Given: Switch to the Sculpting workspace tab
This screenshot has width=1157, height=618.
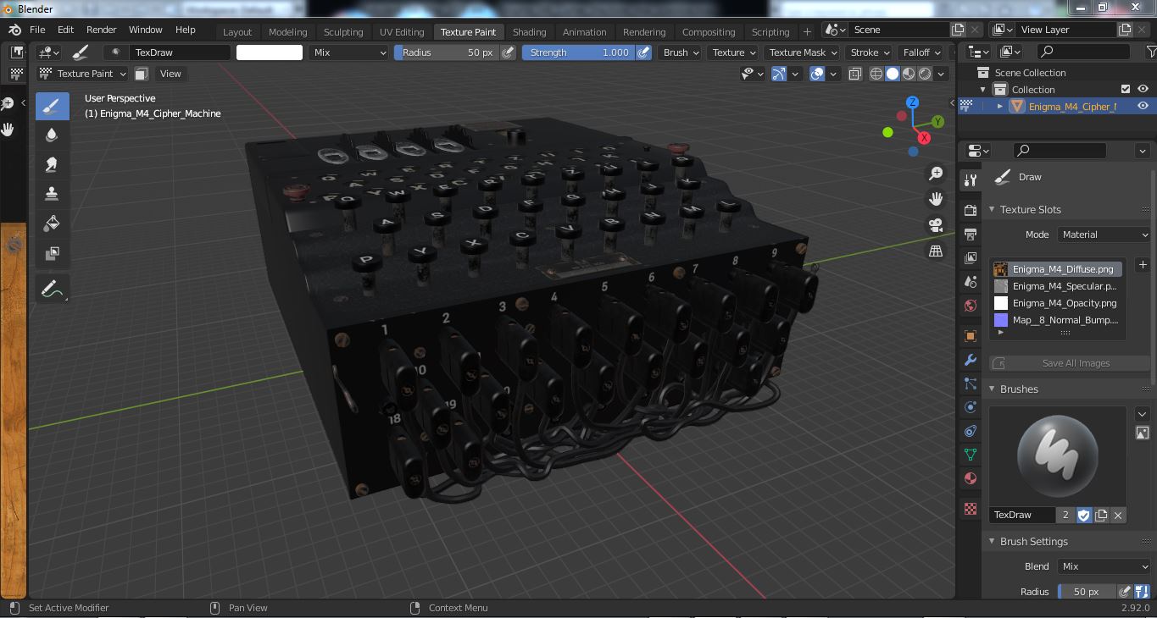Looking at the screenshot, I should pos(343,32).
